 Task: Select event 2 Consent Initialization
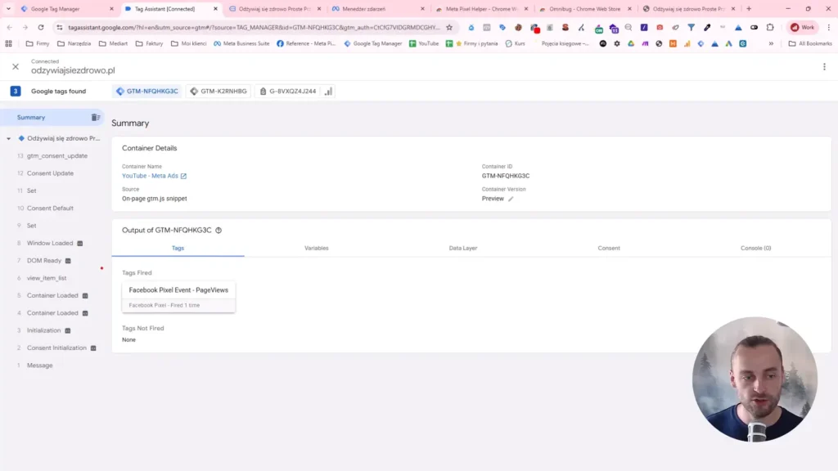click(x=56, y=348)
